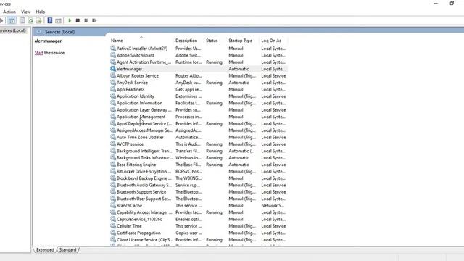
Task: Select the AllJoyn Router Service row
Action: tap(198, 75)
